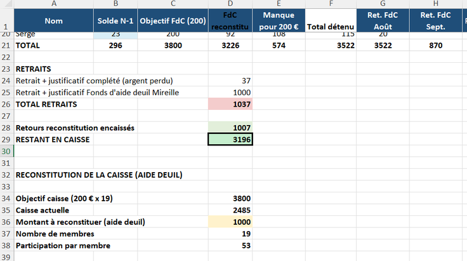
Task: Select the RESTANT EN CAISSE value 3196
Action: 230,140
